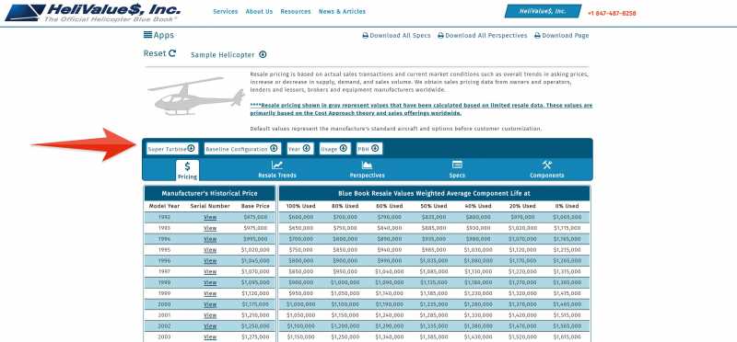Image resolution: width=737 pixels, height=342 pixels.
Task: Expand the PBH dropdown
Action: pos(369,149)
